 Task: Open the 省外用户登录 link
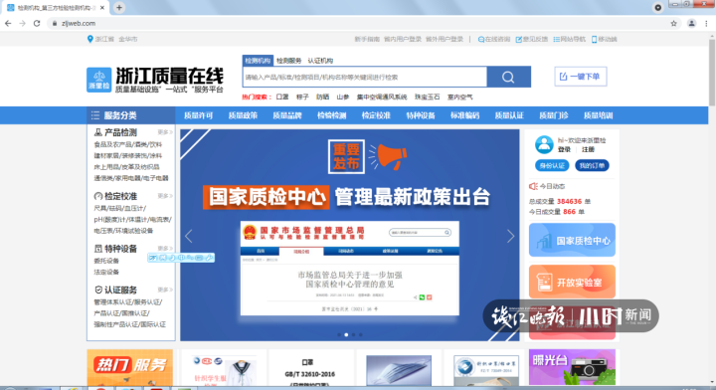pos(445,39)
